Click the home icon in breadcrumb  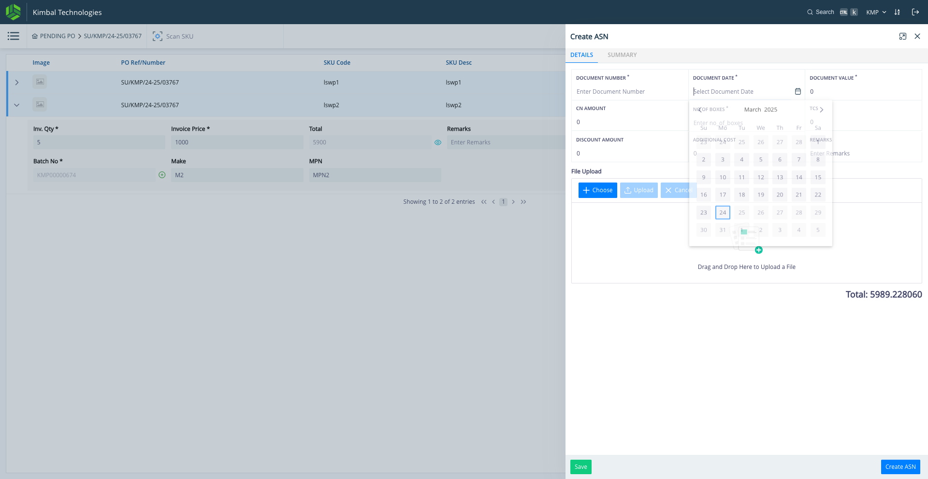tap(35, 36)
